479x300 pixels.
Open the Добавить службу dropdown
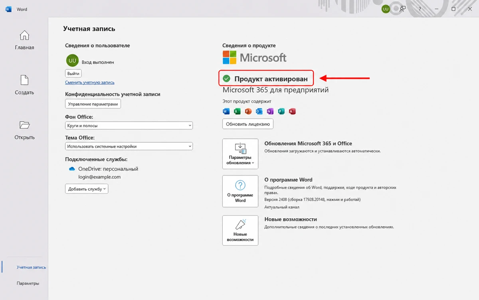pyautogui.click(x=87, y=189)
